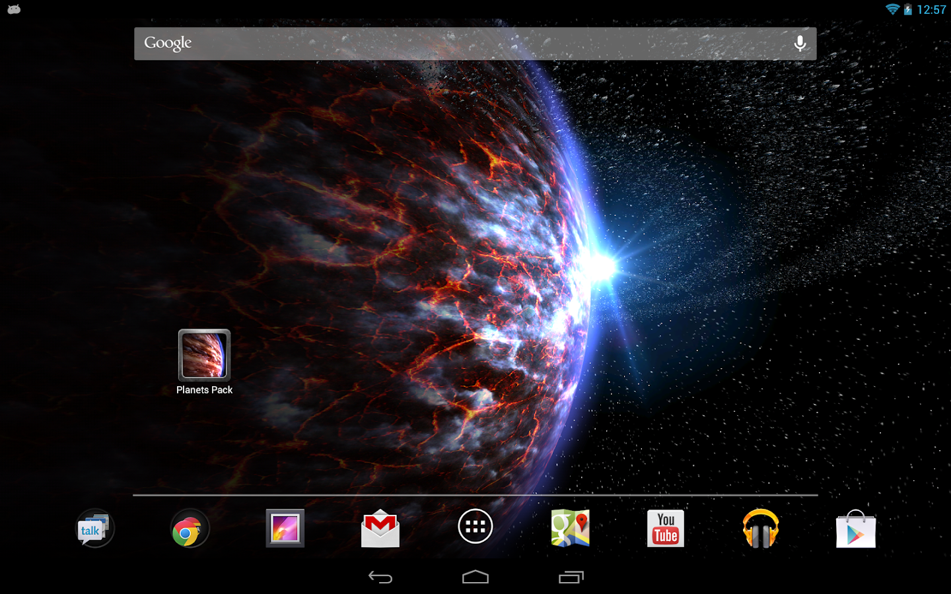Image resolution: width=951 pixels, height=594 pixels.
Task: Tap the Android debug notification icon
Action: [14, 9]
